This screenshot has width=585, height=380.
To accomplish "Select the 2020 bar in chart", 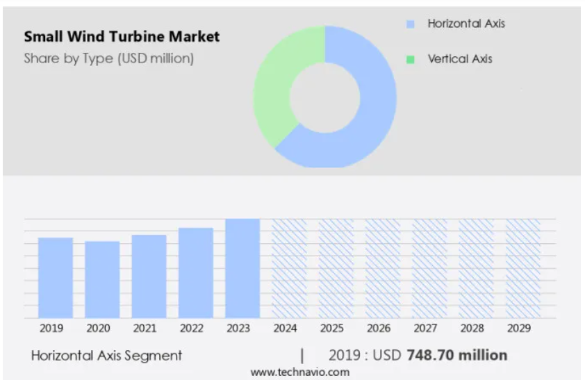I will [102, 280].
